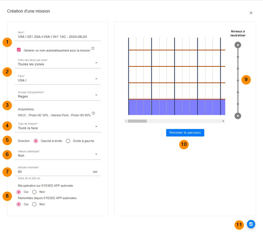Click the save mission icon button

(x=251, y=224)
